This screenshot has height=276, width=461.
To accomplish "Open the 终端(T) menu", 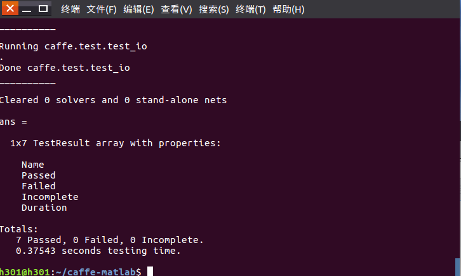I will [x=251, y=9].
